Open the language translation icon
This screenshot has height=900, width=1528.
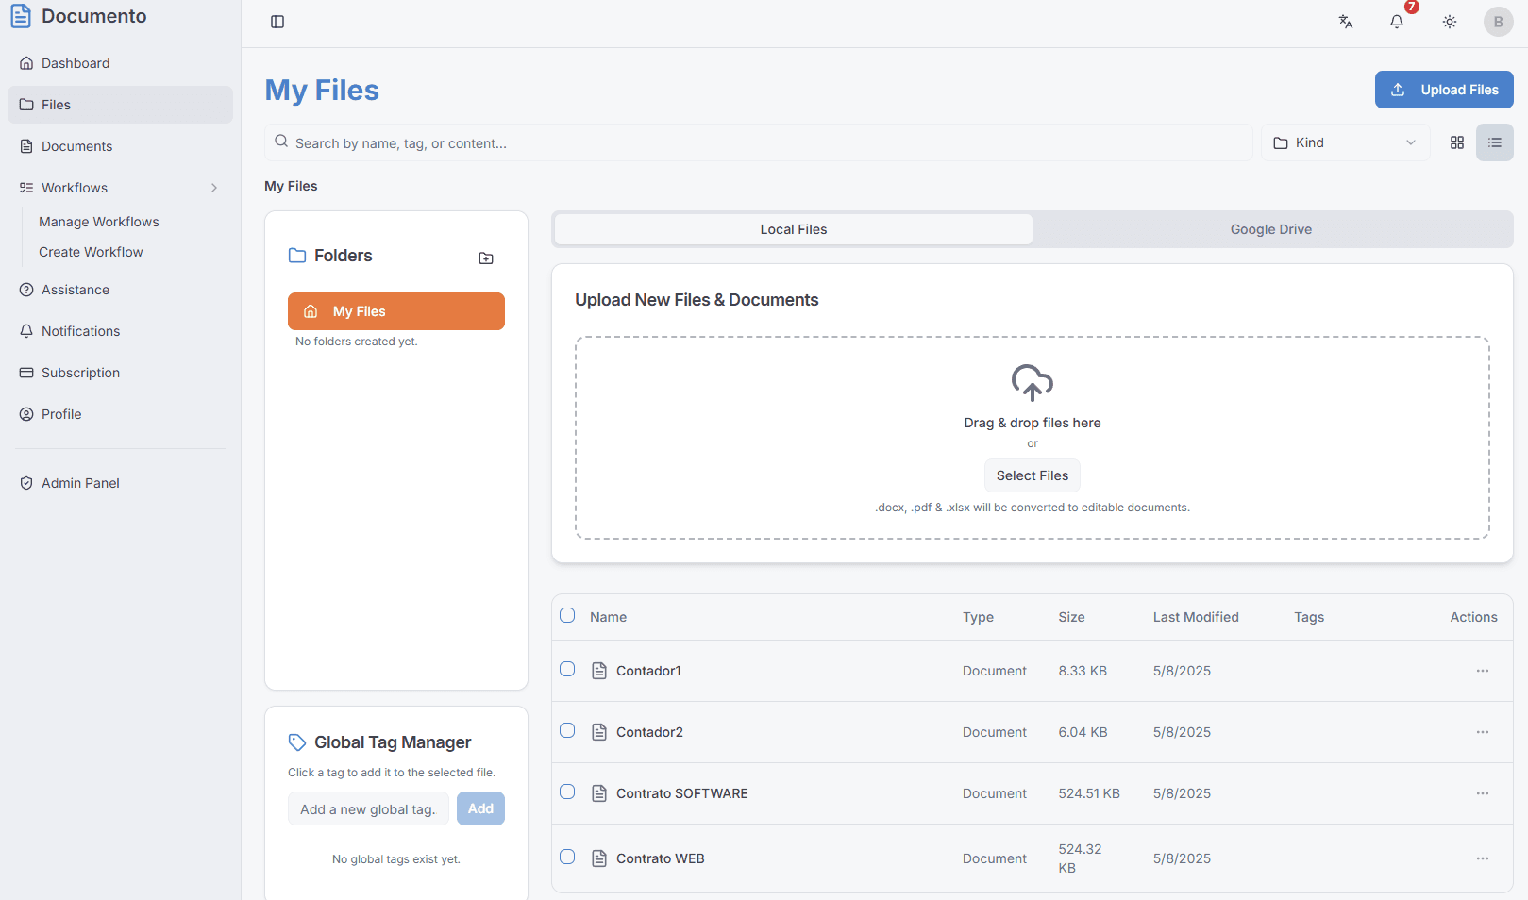coord(1346,22)
